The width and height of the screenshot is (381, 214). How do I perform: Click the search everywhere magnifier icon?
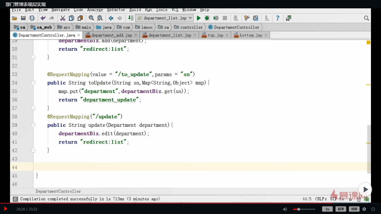[366, 18]
